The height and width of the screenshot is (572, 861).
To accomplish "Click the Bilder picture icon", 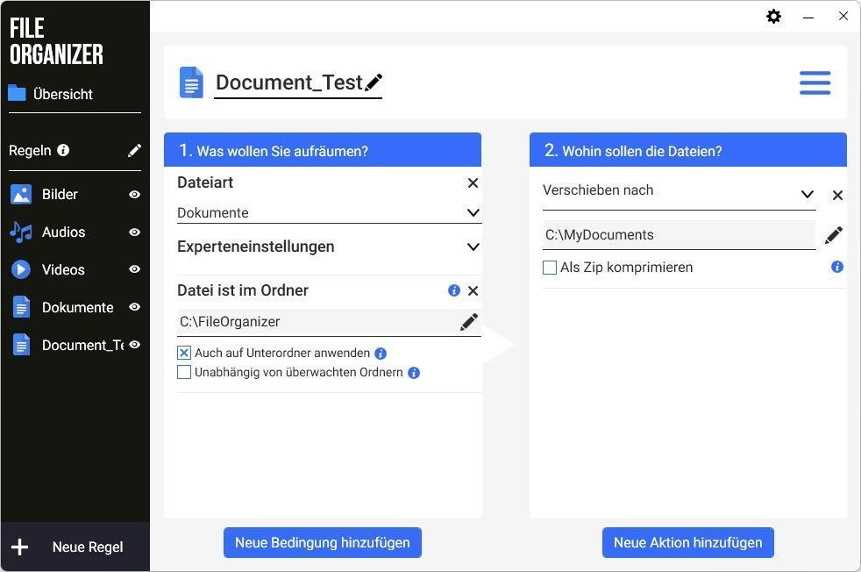I will pyautogui.click(x=21, y=194).
